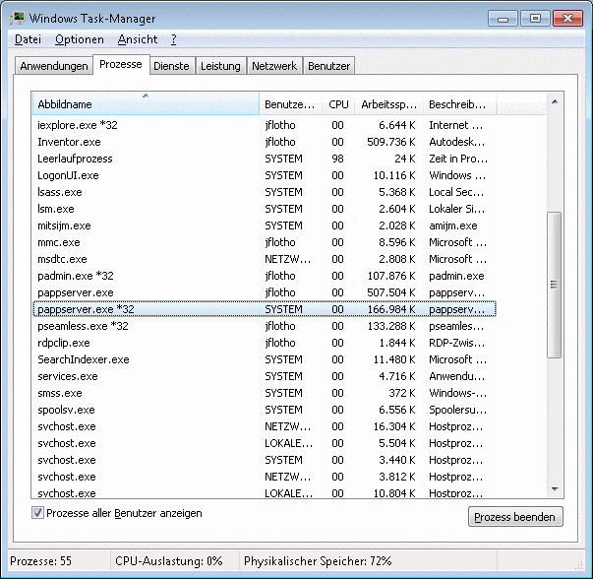
Task: Select svchost.exe using 16.304 K
Action: point(265,426)
